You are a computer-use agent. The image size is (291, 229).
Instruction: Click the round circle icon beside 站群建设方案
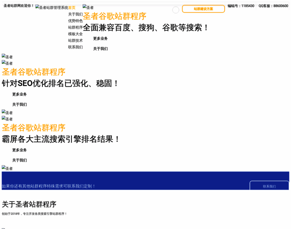click(176, 10)
